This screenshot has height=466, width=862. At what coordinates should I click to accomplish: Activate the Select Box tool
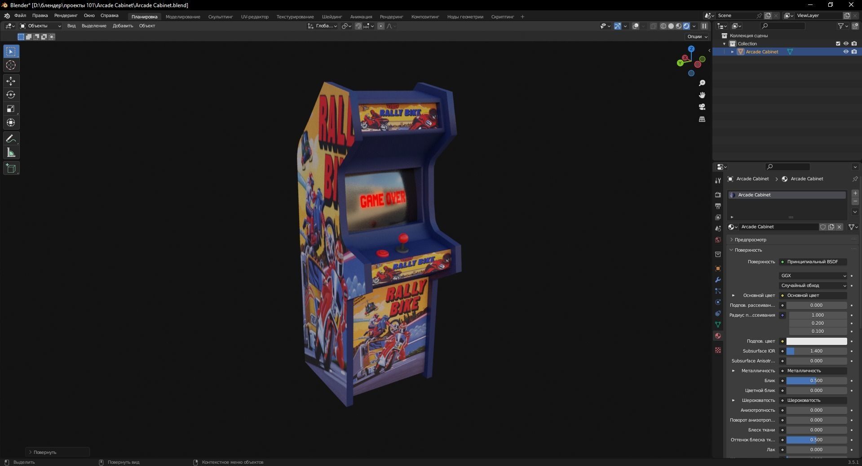[x=11, y=52]
